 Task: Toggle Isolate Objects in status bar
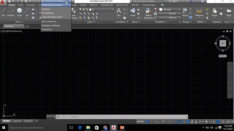tap(223, 122)
